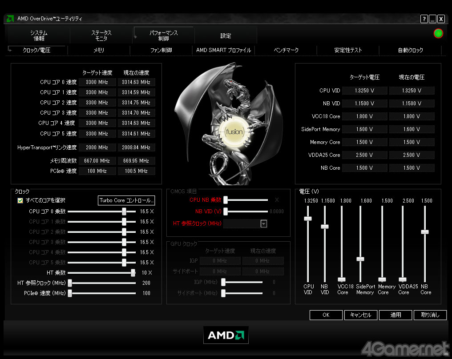Click the AMD OverDrive logo icon in title bar

(x=10, y=19)
